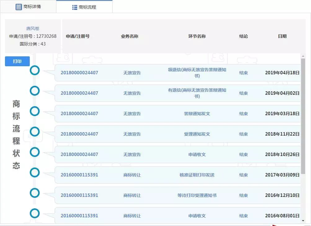Click the 国际分类：43 text
This screenshot has width=311, height=226.
pyautogui.click(x=33, y=44)
